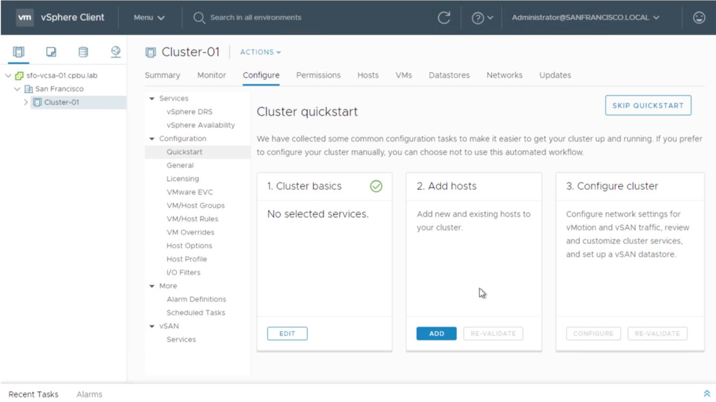Click the vm logo in header
This screenshot has height=402, width=716.
(x=25, y=18)
